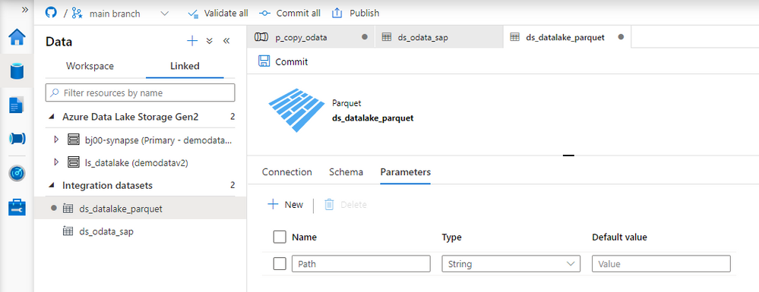Switch to the p_copy_odata pipeline tab
The width and height of the screenshot is (759, 292).
tap(310, 37)
